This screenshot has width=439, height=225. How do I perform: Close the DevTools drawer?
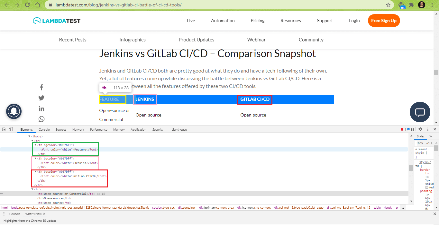click(x=435, y=214)
